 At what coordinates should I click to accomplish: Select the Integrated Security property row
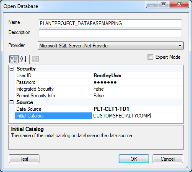(x=99, y=89)
